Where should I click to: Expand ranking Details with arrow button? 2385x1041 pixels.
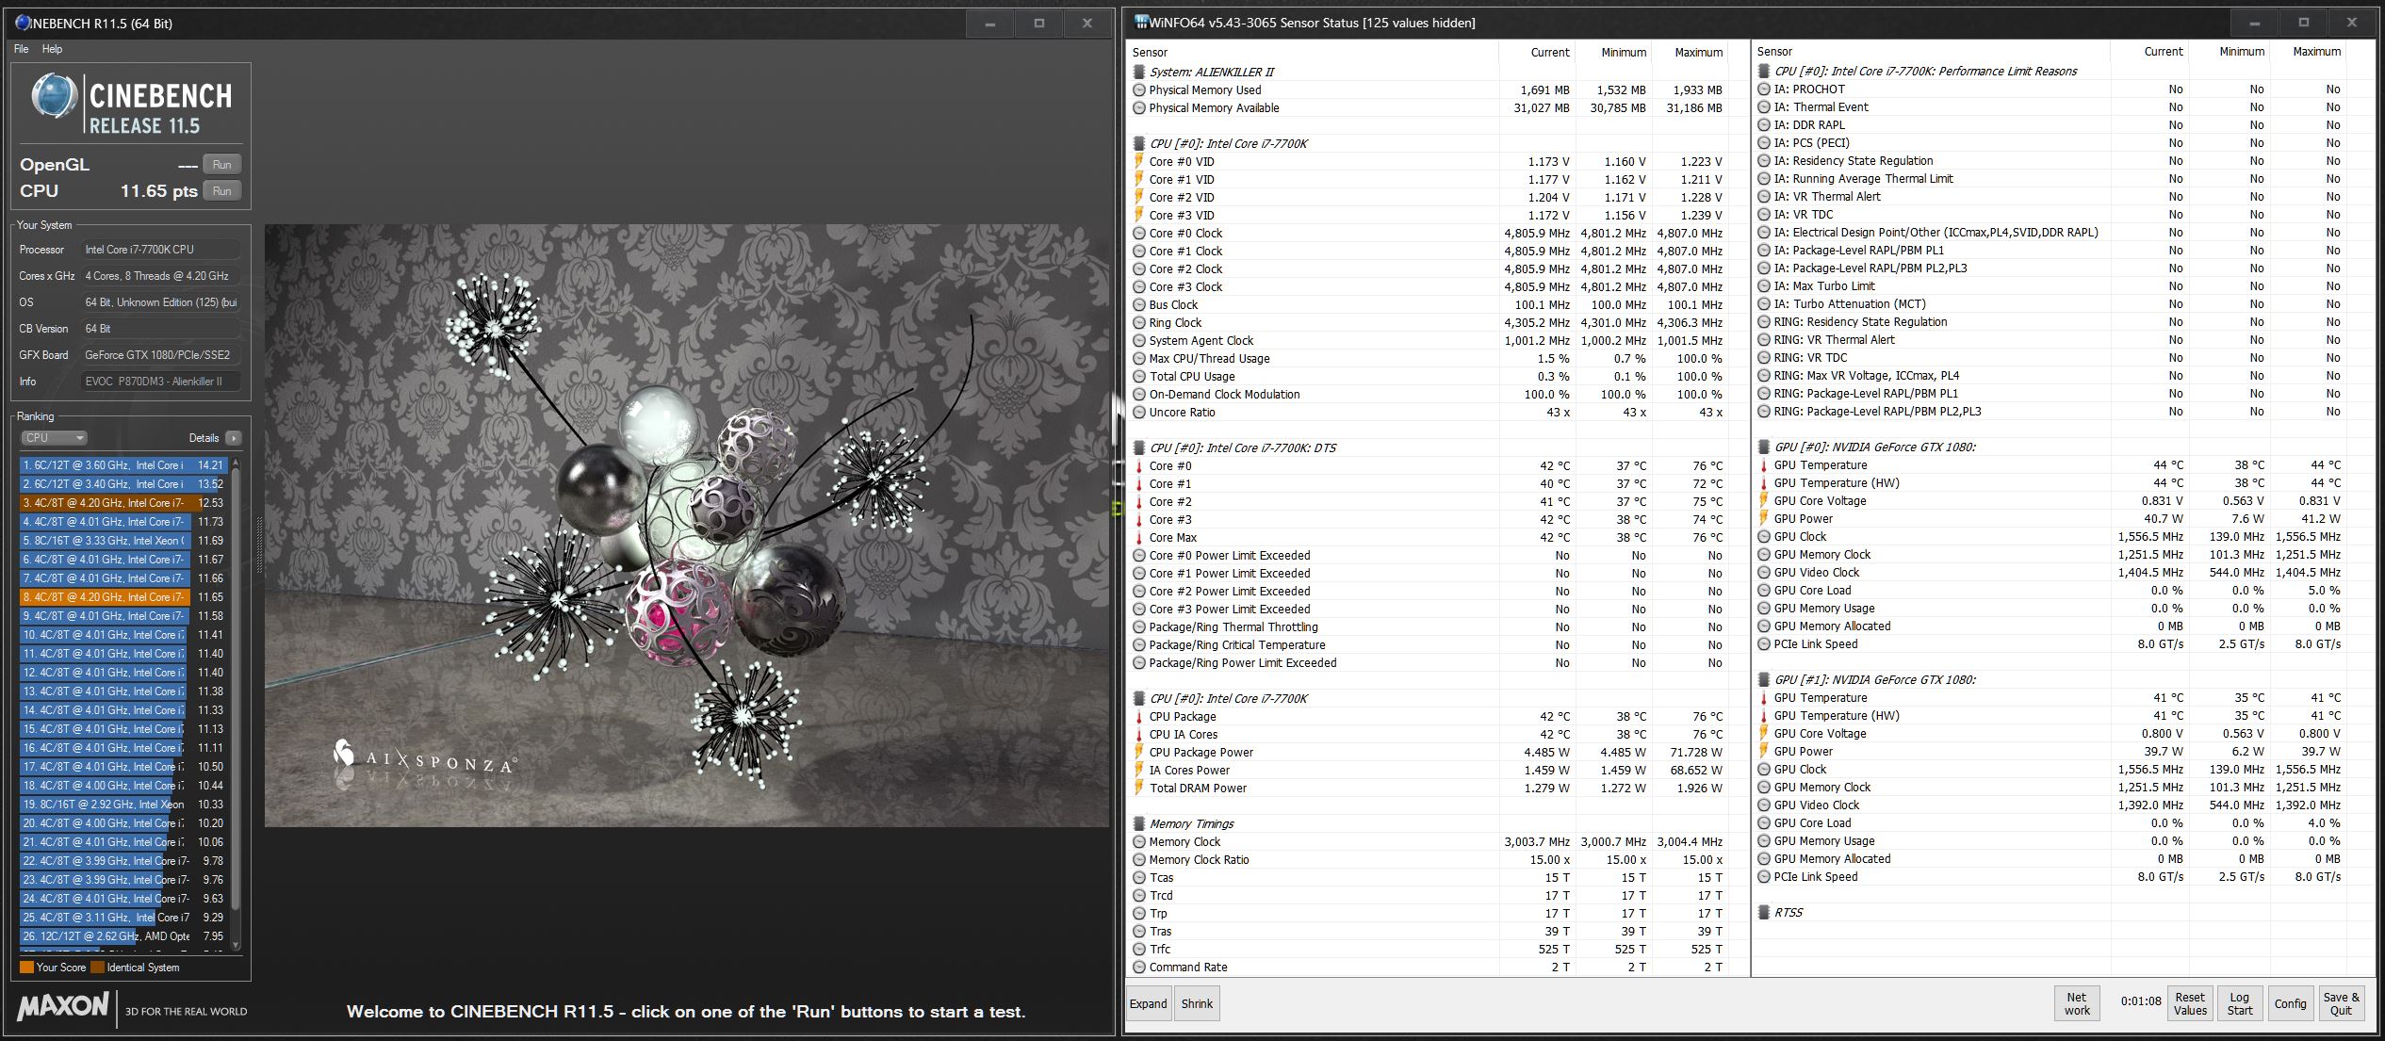[234, 438]
